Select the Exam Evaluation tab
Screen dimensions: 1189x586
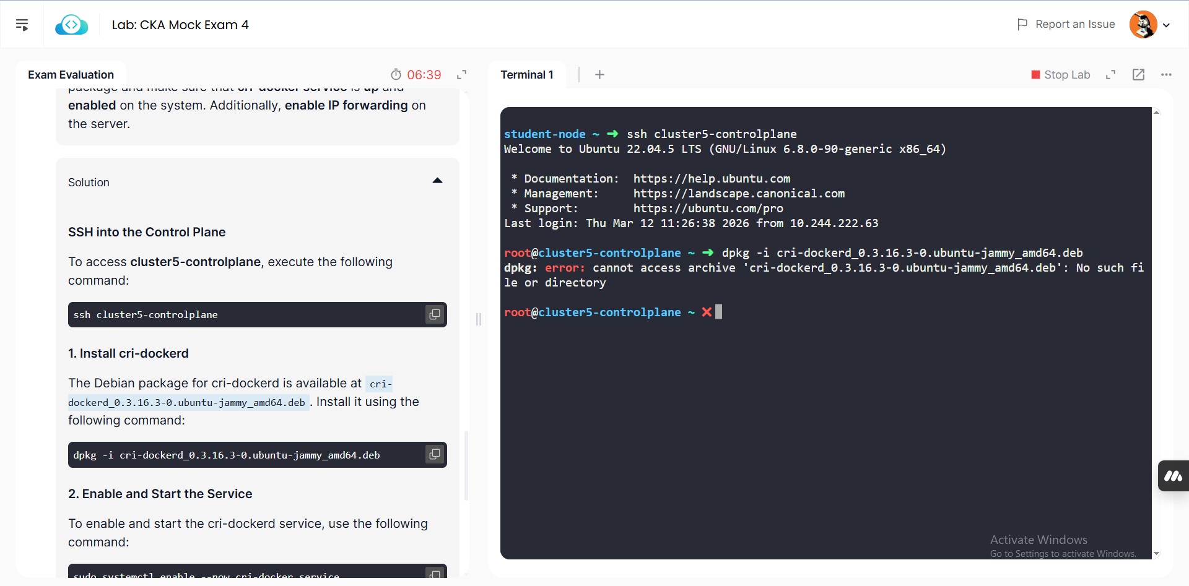(71, 75)
